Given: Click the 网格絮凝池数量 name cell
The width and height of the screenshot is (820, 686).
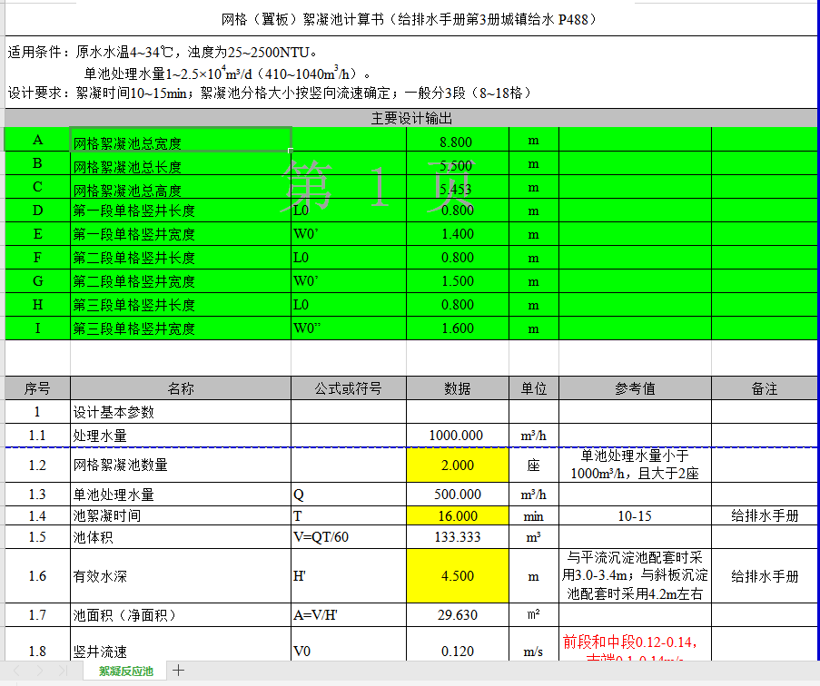Looking at the screenshot, I should (181, 465).
